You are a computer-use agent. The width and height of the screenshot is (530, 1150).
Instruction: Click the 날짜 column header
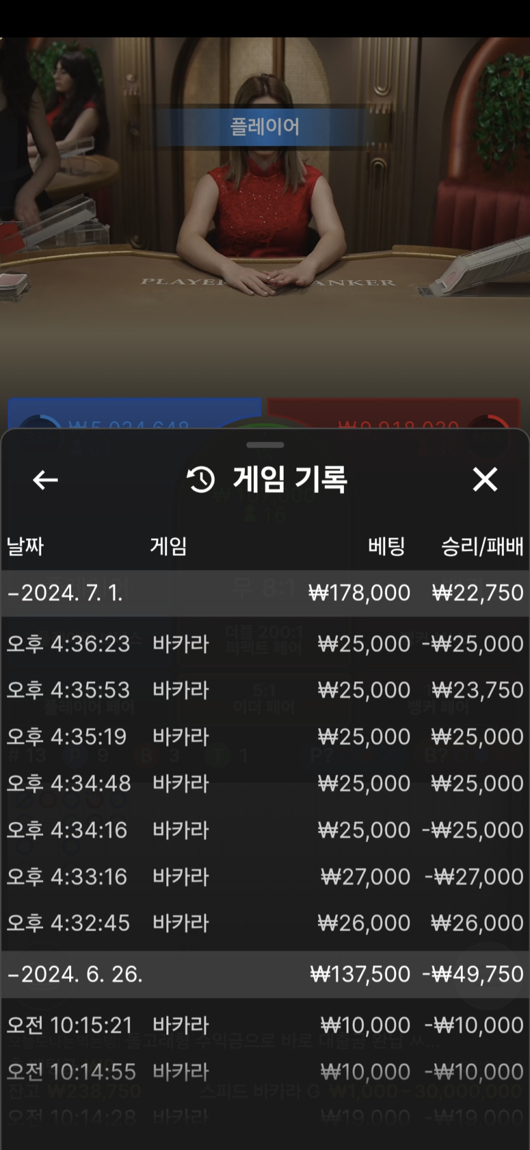(x=25, y=546)
